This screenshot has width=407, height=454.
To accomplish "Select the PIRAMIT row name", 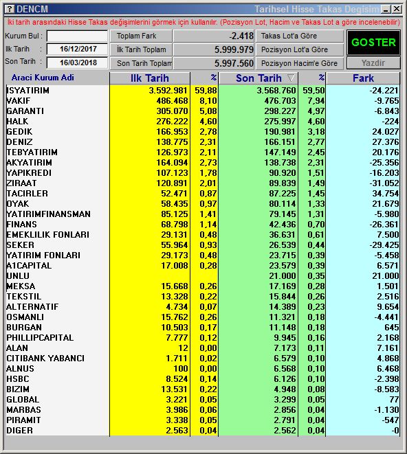I will pyautogui.click(x=23, y=420).
